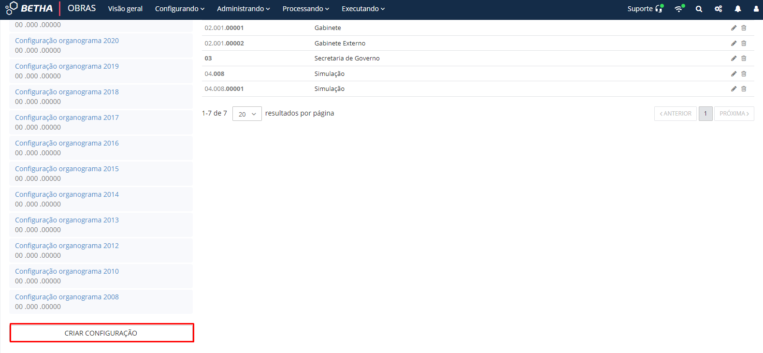
Task: Delete the Gabinete row with trash icon
Action: click(744, 28)
